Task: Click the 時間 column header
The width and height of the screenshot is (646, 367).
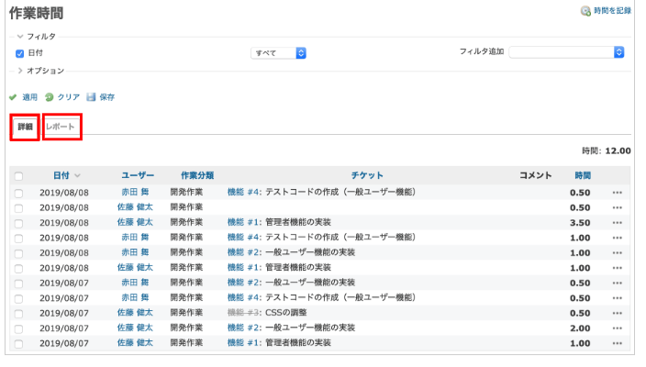Action: [582, 175]
